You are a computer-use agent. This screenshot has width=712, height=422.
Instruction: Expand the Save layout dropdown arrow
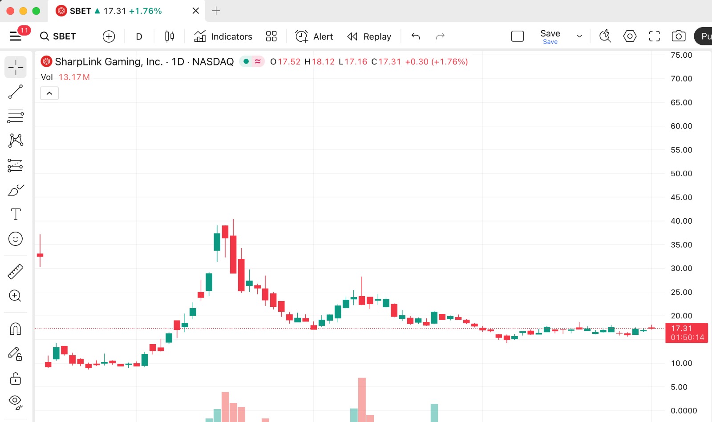pos(579,36)
